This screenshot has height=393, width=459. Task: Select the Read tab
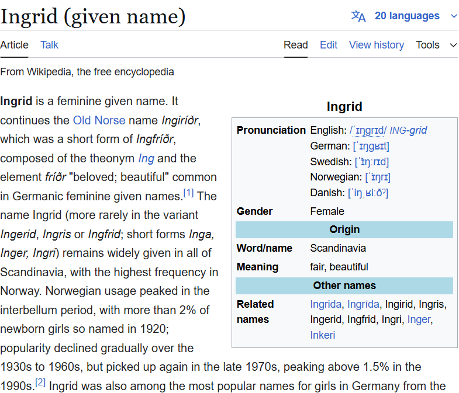[296, 45]
